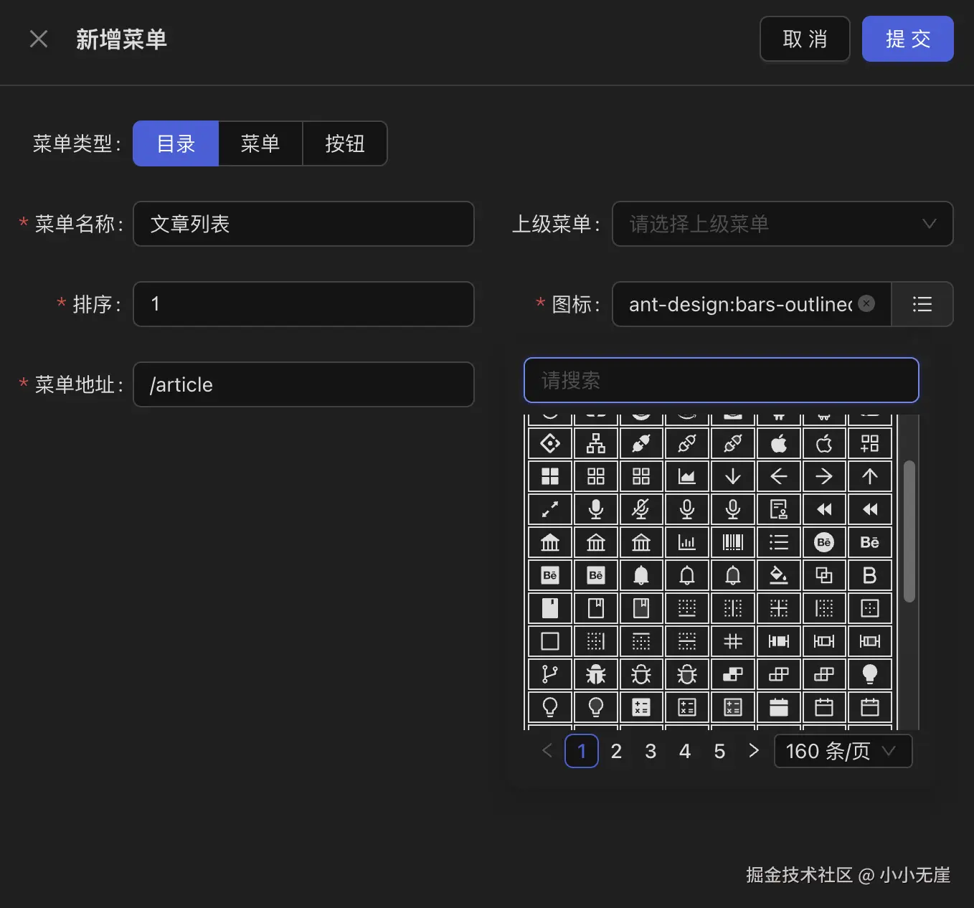Go to icon page 2
974x908 pixels.
tap(616, 751)
